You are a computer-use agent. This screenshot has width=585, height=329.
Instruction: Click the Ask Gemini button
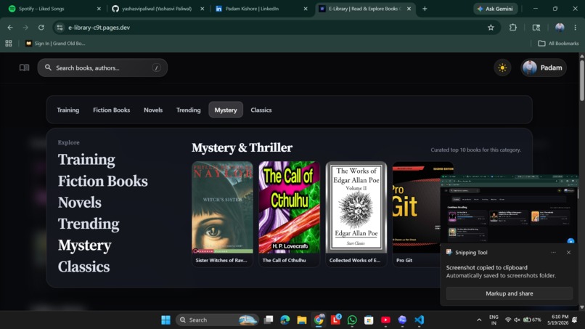click(496, 9)
